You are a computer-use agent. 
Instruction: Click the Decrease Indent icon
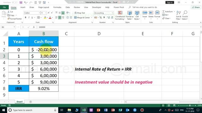pos(68,18)
